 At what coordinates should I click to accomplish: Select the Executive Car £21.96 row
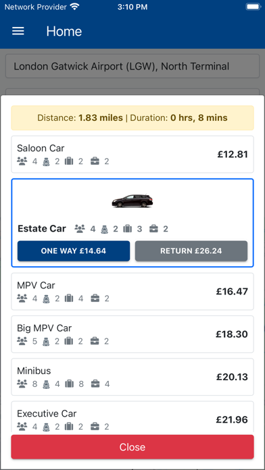[x=132, y=418]
